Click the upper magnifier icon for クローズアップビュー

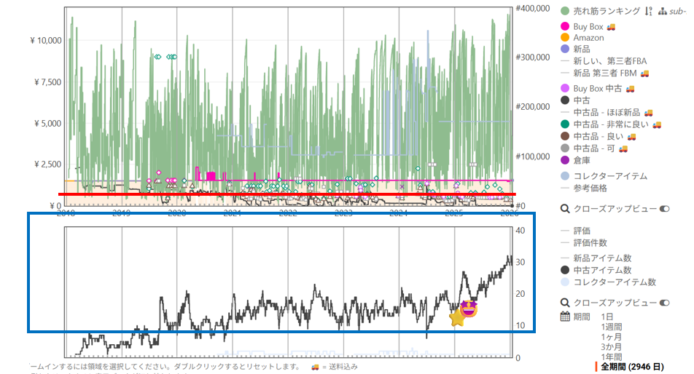(565, 209)
